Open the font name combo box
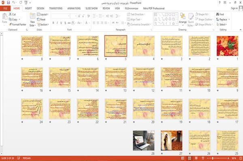This screenshot has width=243, height=161. pos(60,16)
